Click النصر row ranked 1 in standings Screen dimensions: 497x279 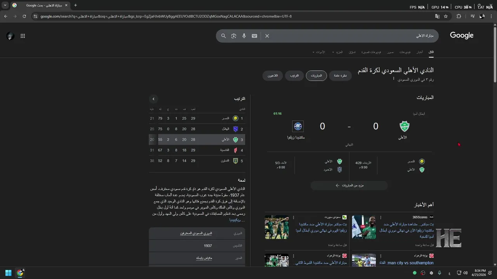[x=197, y=118]
